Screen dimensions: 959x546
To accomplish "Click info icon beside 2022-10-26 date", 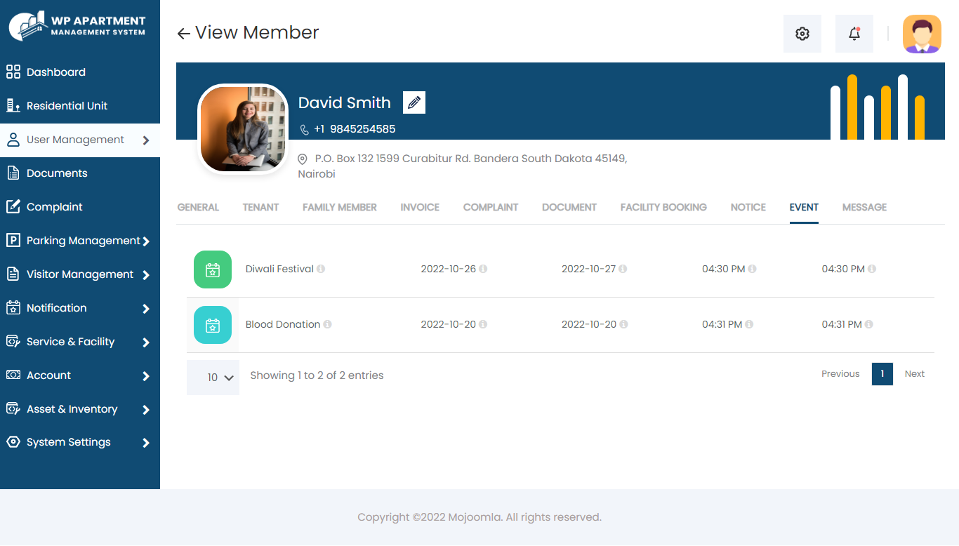I will (x=483, y=269).
